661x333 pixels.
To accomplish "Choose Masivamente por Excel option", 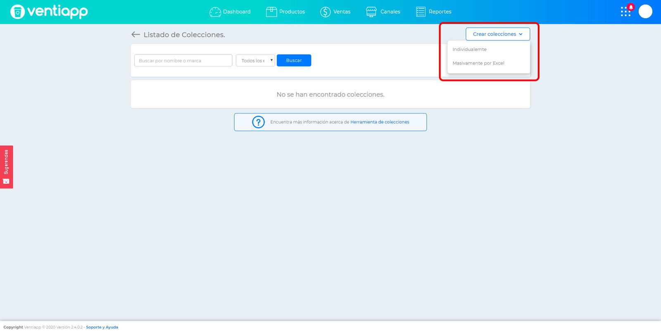I will point(478,63).
